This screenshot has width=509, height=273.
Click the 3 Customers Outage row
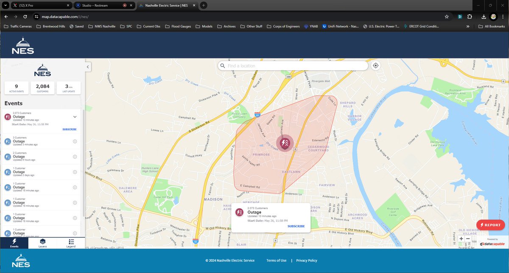pos(42,141)
